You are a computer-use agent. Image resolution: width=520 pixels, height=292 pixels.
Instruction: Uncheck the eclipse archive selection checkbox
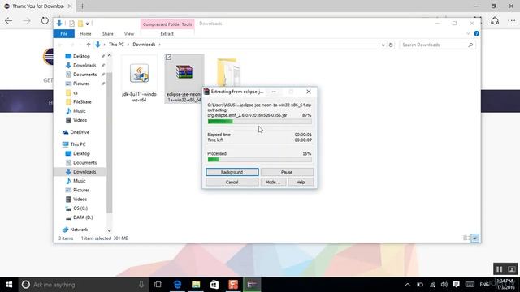coord(168,58)
